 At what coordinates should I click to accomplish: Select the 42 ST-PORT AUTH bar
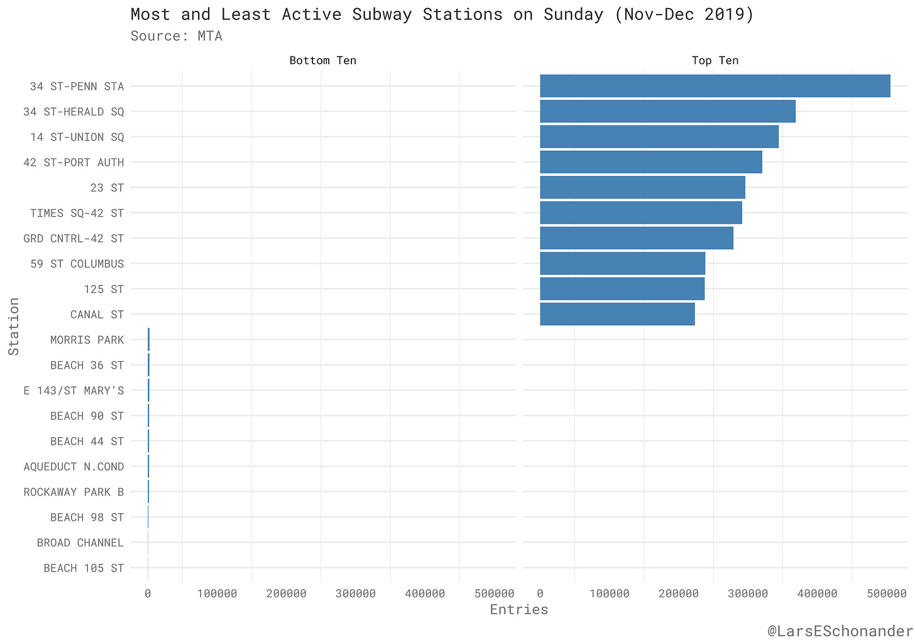pos(650,162)
